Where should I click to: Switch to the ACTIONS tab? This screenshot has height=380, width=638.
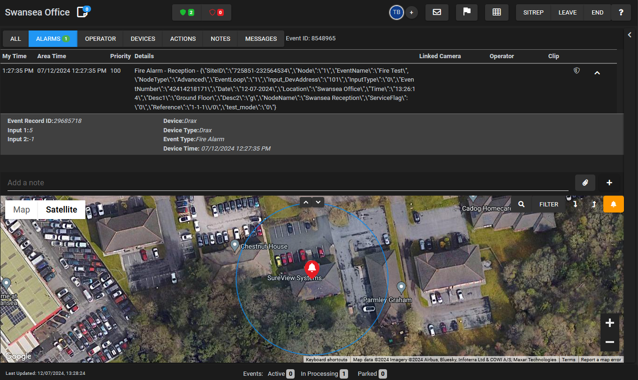[183, 38]
